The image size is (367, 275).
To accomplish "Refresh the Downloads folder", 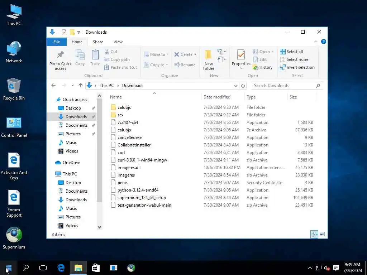I will [243, 86].
